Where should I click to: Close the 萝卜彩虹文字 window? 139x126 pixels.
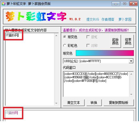coord(133,4)
